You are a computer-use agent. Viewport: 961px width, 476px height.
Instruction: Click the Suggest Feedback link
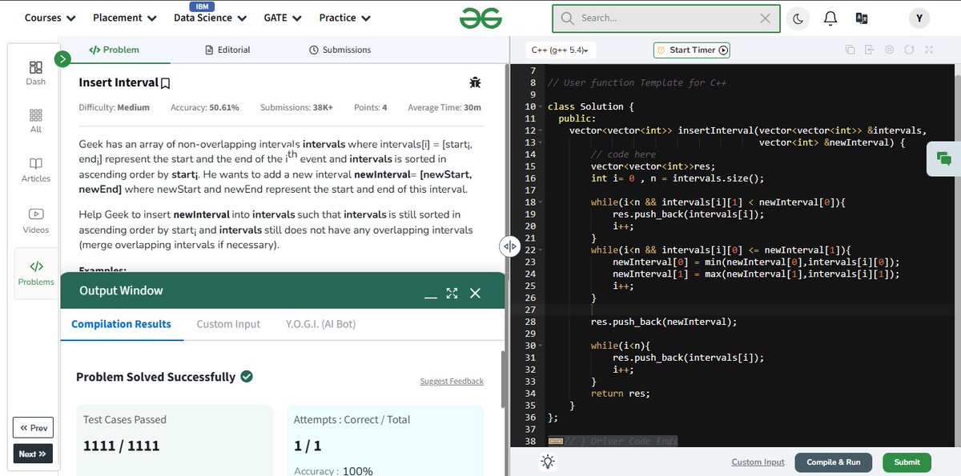pyautogui.click(x=452, y=381)
